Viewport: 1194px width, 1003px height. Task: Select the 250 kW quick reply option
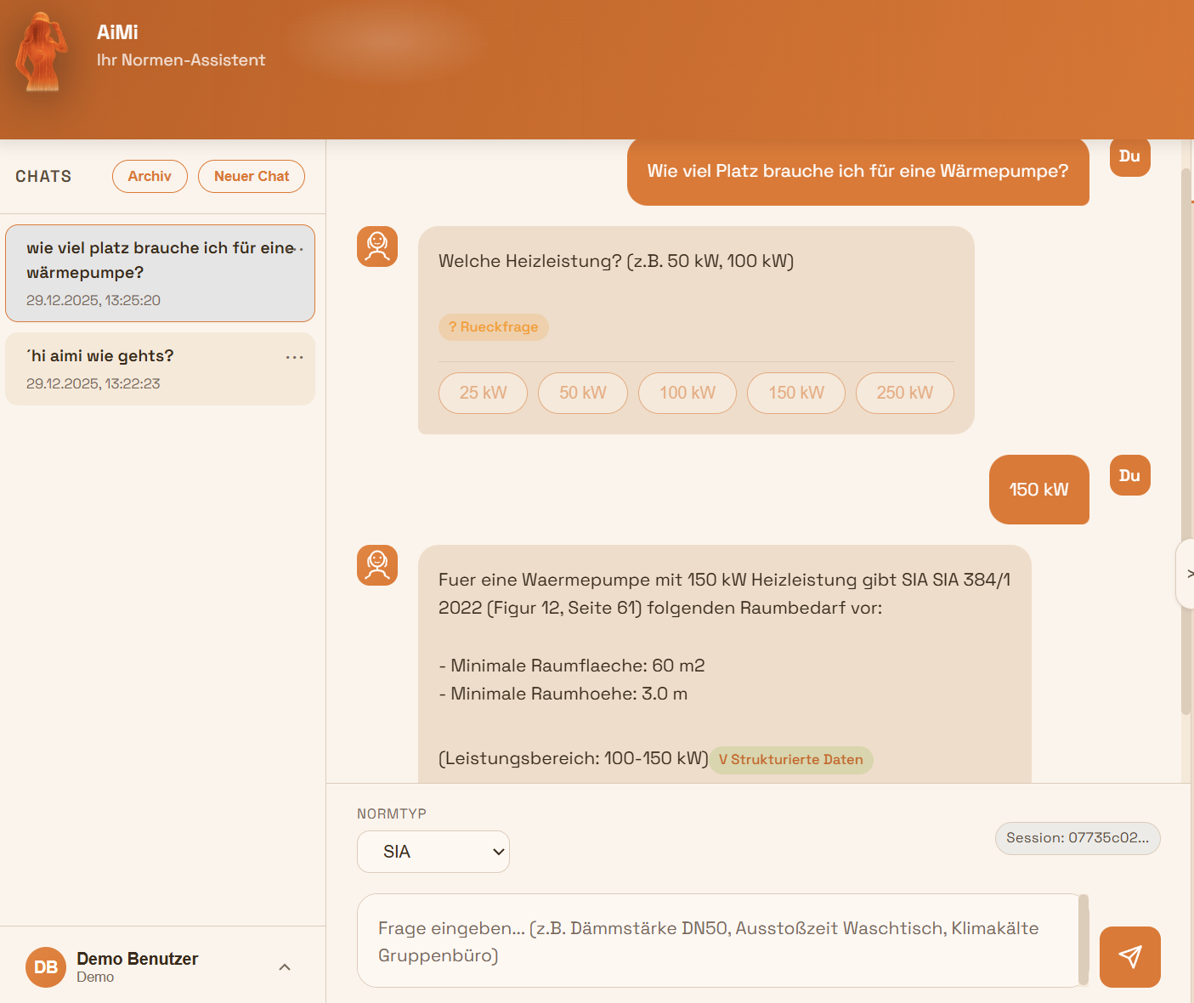(904, 393)
